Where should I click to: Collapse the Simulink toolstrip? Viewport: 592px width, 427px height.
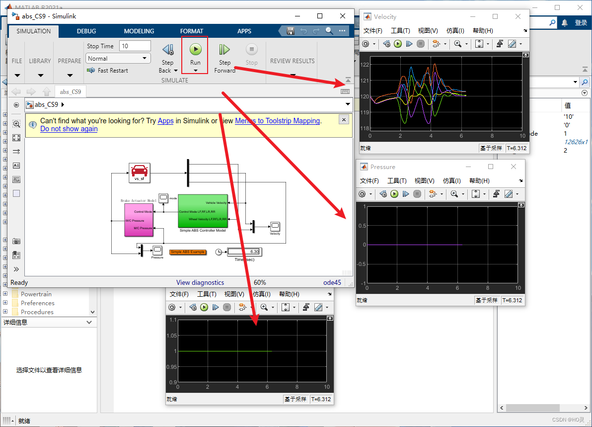(348, 80)
